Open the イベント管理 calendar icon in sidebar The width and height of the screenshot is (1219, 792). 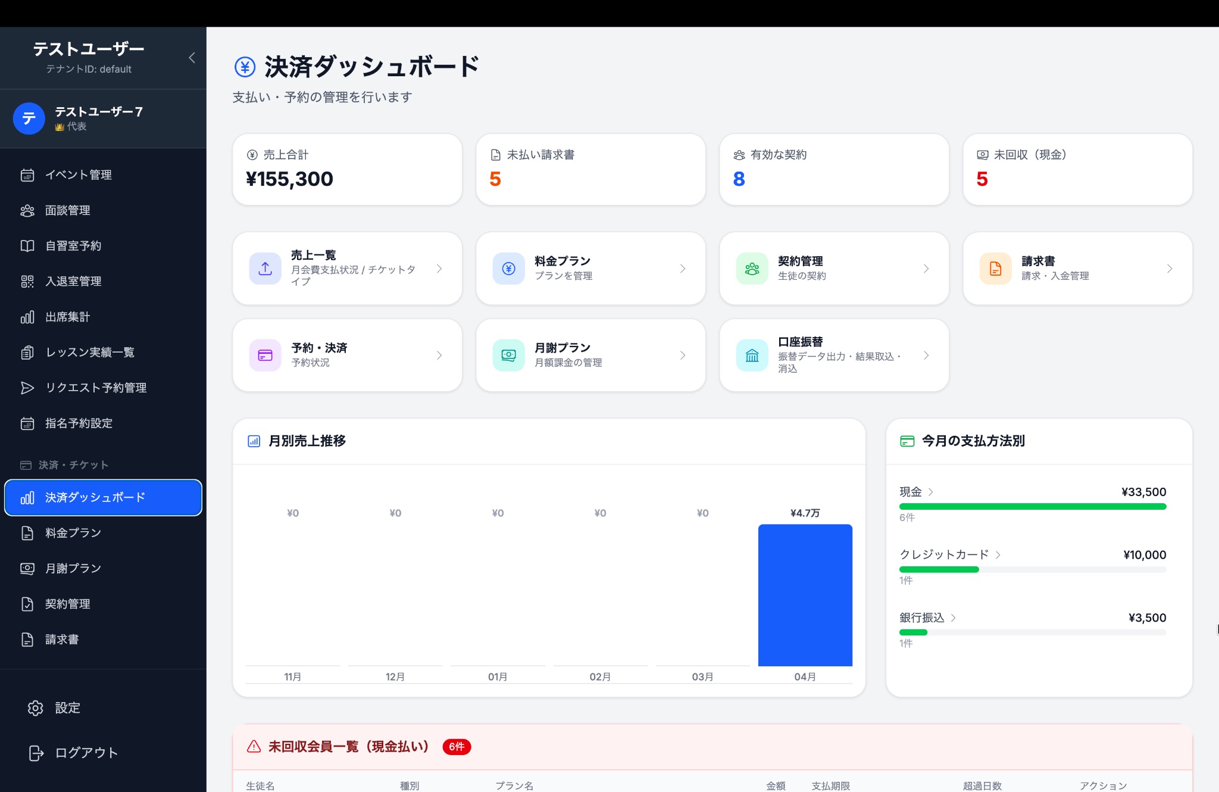pos(27,174)
